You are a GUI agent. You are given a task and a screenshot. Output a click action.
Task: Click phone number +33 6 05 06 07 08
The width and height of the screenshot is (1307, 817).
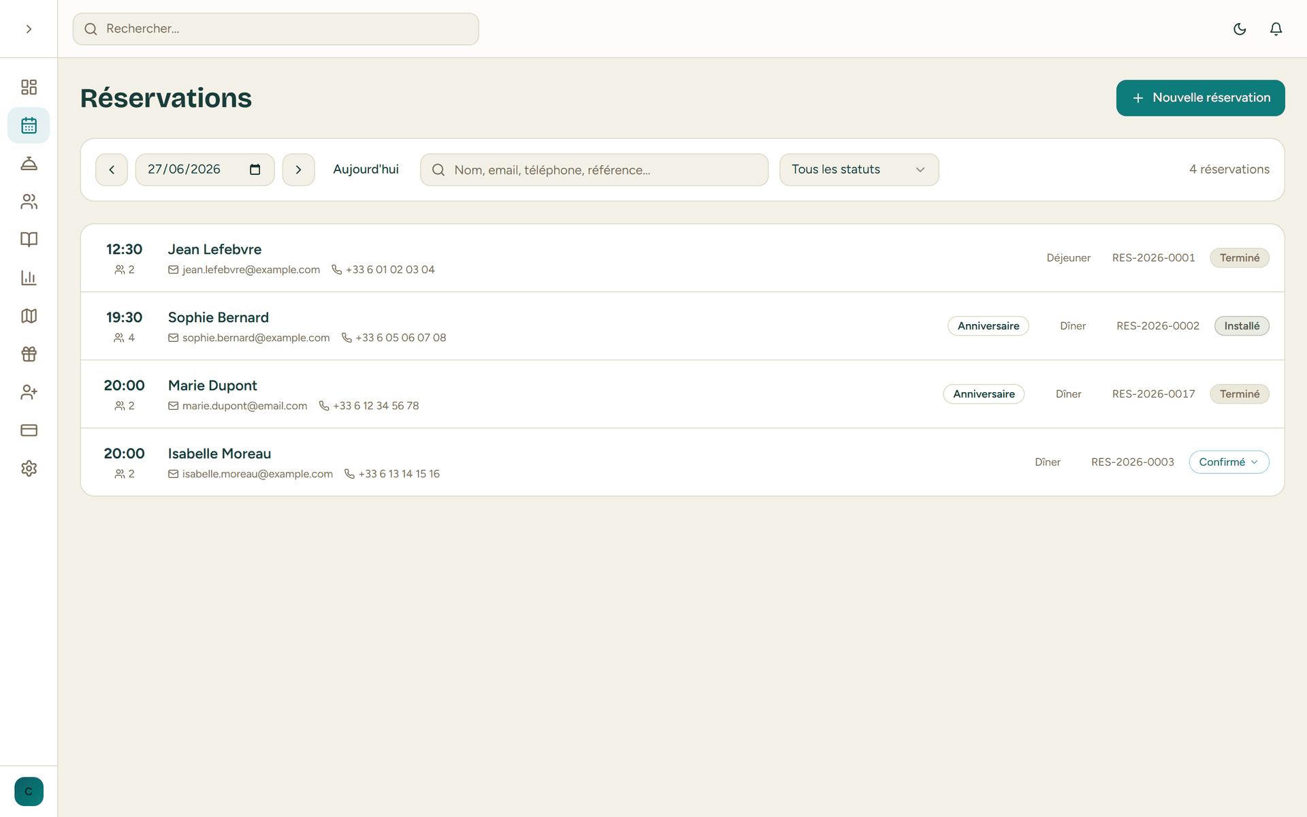(401, 338)
